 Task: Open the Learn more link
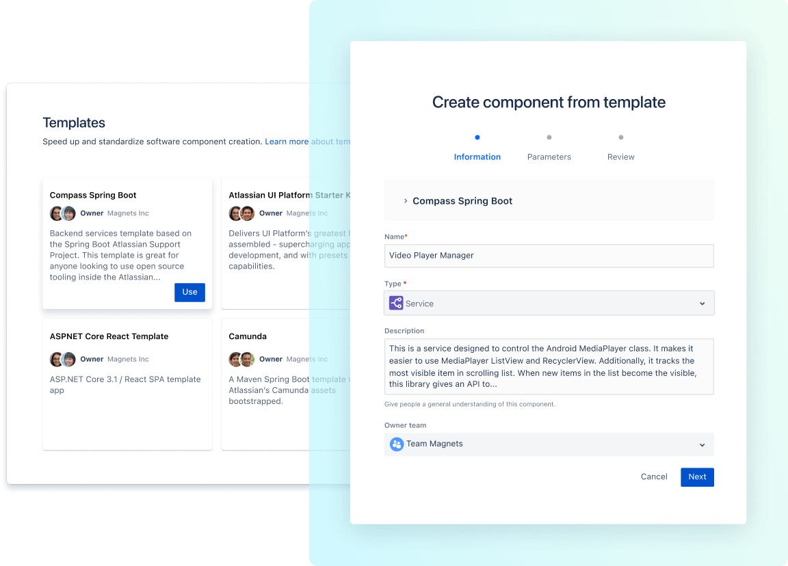pos(287,141)
